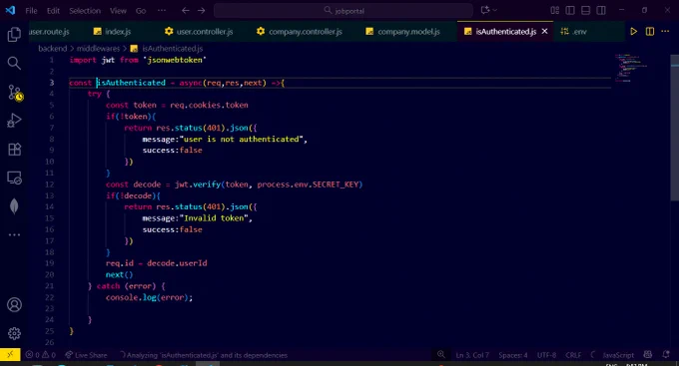Open the notifications bell
The height and width of the screenshot is (366, 679).
coord(666,355)
